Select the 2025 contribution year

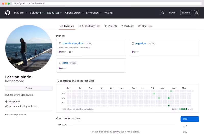click(185, 126)
